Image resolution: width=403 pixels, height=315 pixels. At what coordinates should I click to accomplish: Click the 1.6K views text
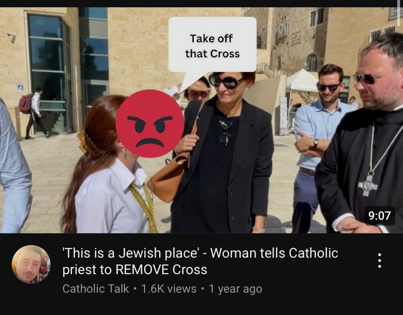tap(169, 289)
